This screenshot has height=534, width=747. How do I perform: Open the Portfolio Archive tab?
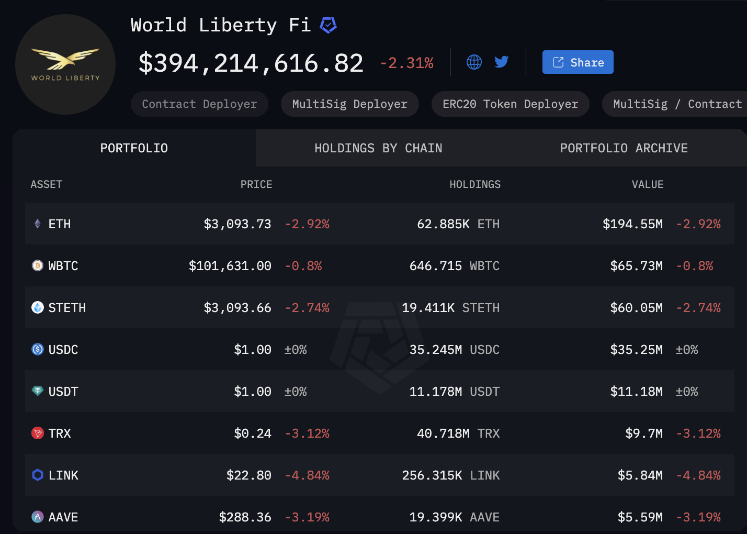(x=624, y=148)
